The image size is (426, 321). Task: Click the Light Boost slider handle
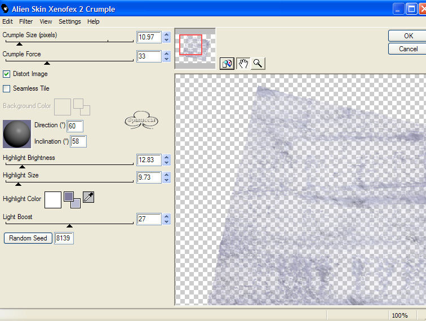click(69, 226)
